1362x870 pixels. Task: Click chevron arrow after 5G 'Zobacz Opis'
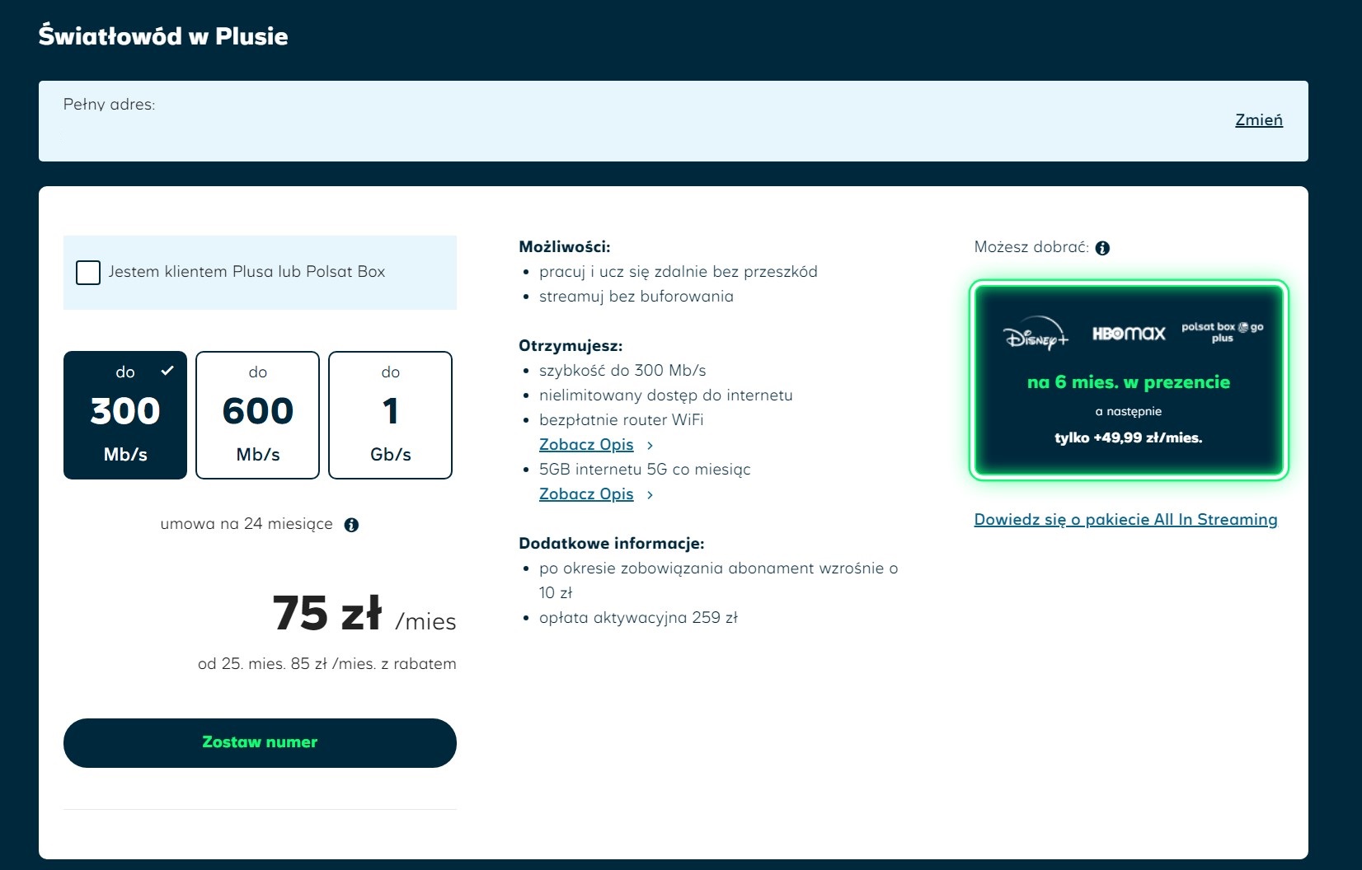point(650,495)
